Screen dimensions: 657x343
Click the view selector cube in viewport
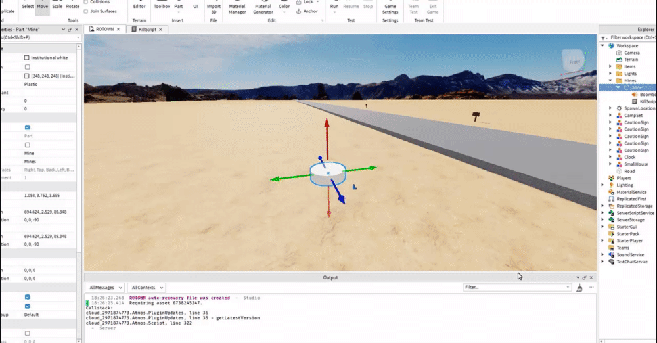(574, 62)
